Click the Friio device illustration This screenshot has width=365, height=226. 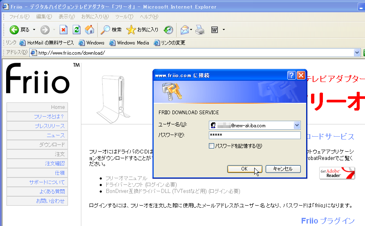tap(113, 99)
